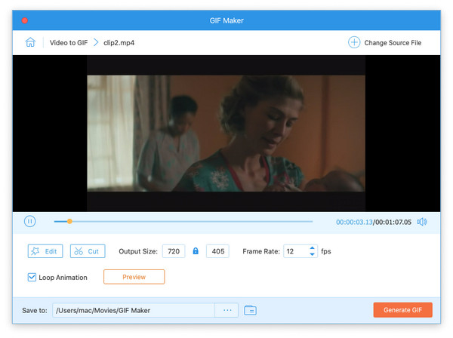Click the orange playback position handle
This screenshot has width=453, height=338.
(69, 221)
